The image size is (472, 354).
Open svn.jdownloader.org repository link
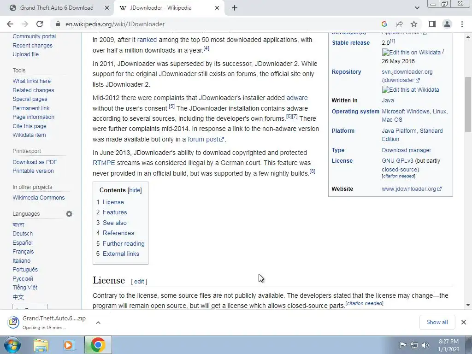(407, 76)
